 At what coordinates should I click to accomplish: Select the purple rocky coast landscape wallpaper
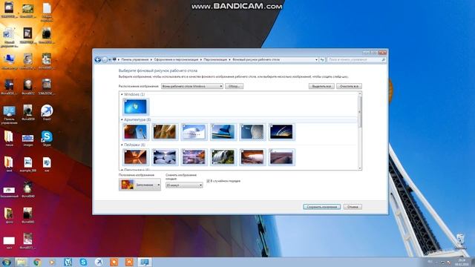tap(194, 157)
